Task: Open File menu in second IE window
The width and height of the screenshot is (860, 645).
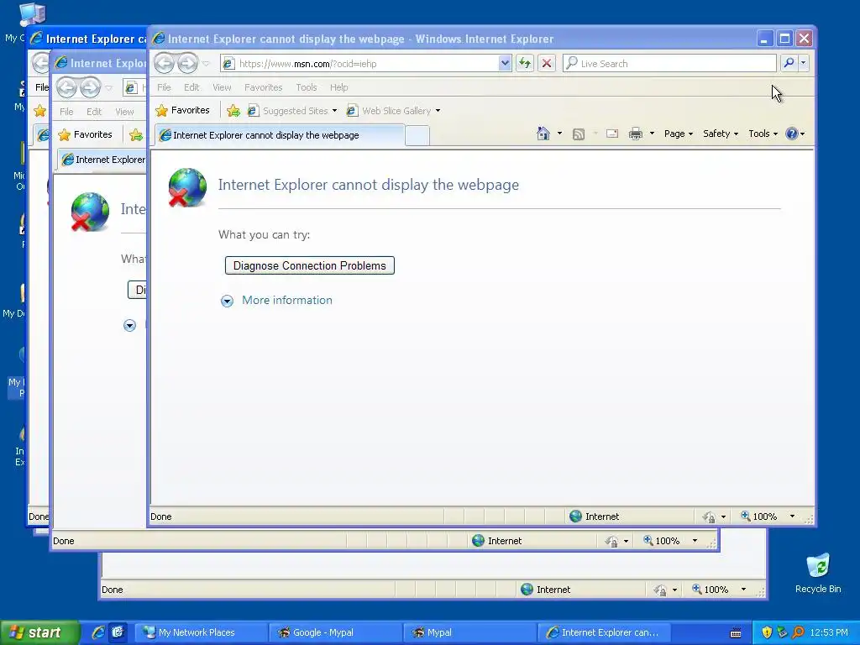Action: (x=66, y=112)
